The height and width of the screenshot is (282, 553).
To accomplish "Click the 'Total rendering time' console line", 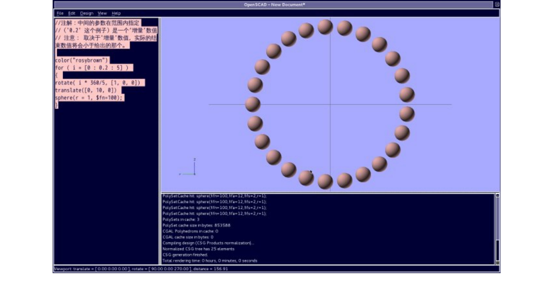I will click(x=210, y=261).
